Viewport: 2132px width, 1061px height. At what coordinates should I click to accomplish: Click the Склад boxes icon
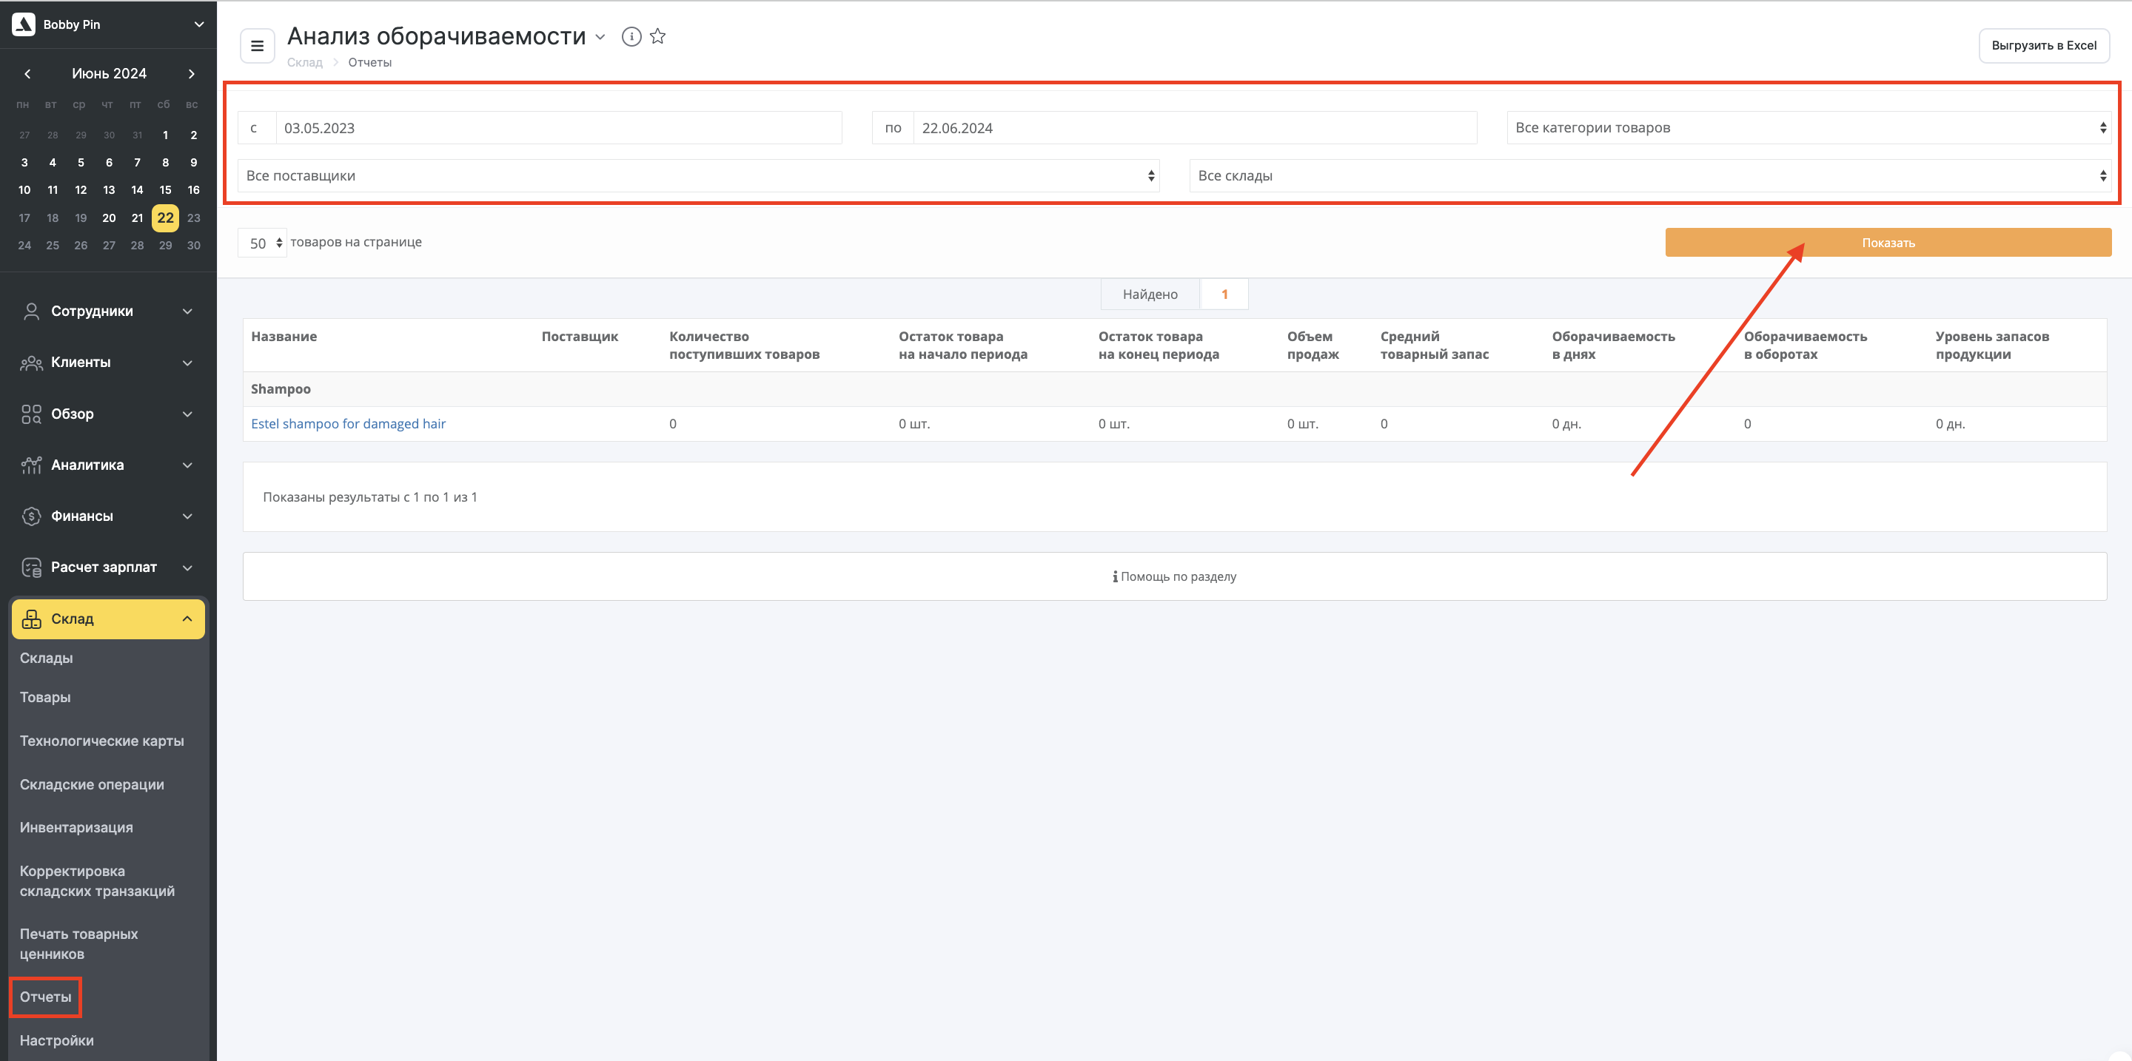pyautogui.click(x=31, y=619)
